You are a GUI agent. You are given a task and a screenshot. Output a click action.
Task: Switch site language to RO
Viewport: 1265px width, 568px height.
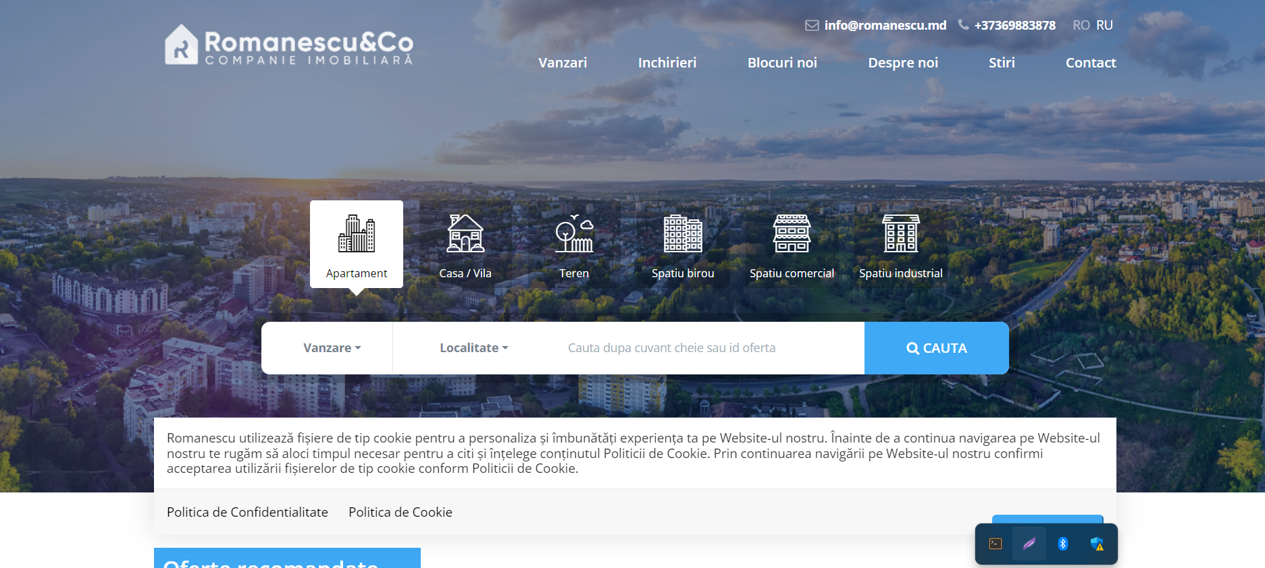pyautogui.click(x=1081, y=25)
